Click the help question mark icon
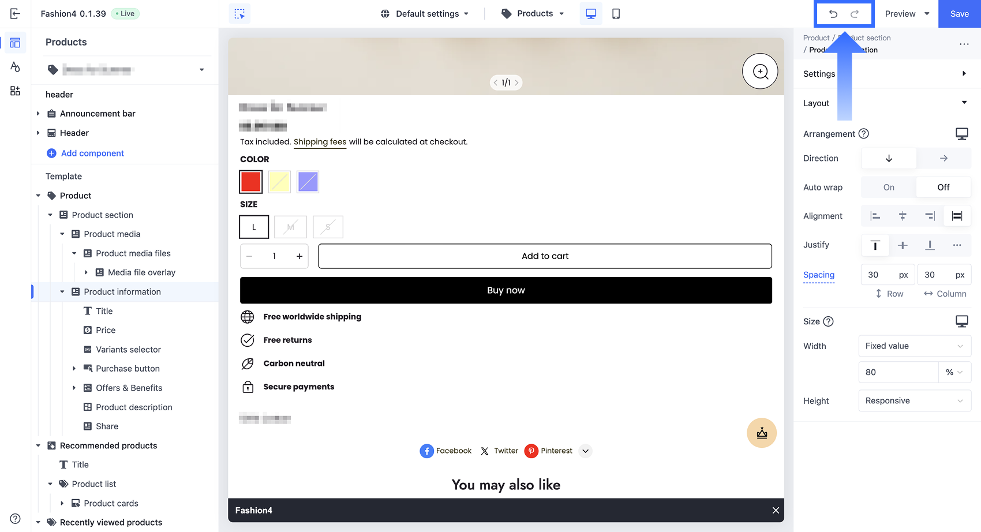The image size is (981, 532). click(15, 519)
